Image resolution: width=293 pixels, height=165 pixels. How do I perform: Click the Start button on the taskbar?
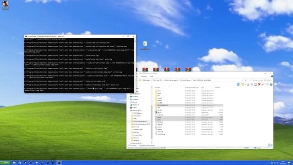(x=5, y=163)
